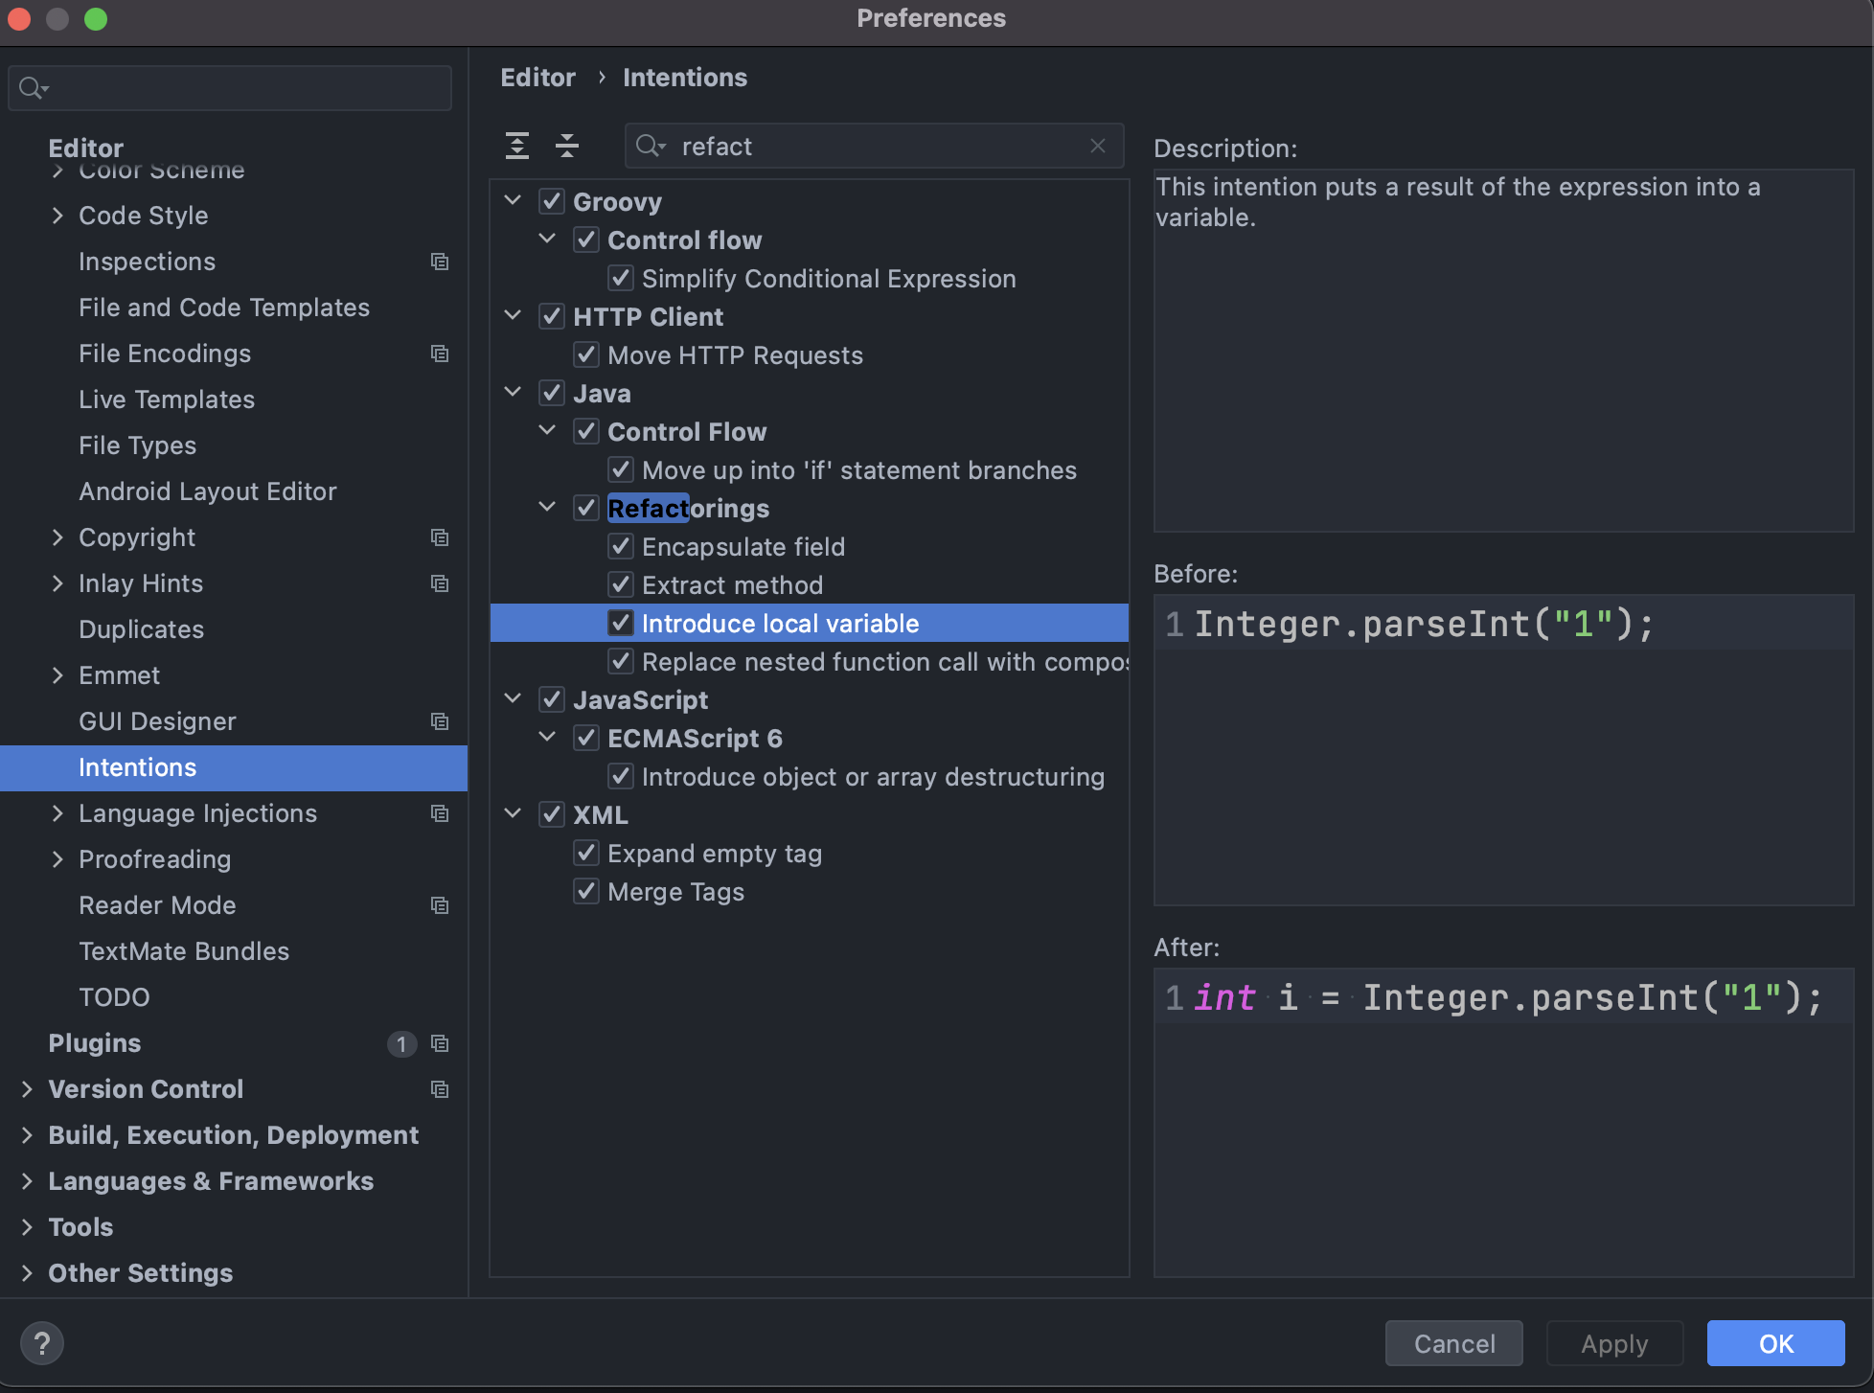Viewport: 1874px width, 1393px height.
Task: Uncheck the Merge Tags intention
Action: (x=586, y=891)
